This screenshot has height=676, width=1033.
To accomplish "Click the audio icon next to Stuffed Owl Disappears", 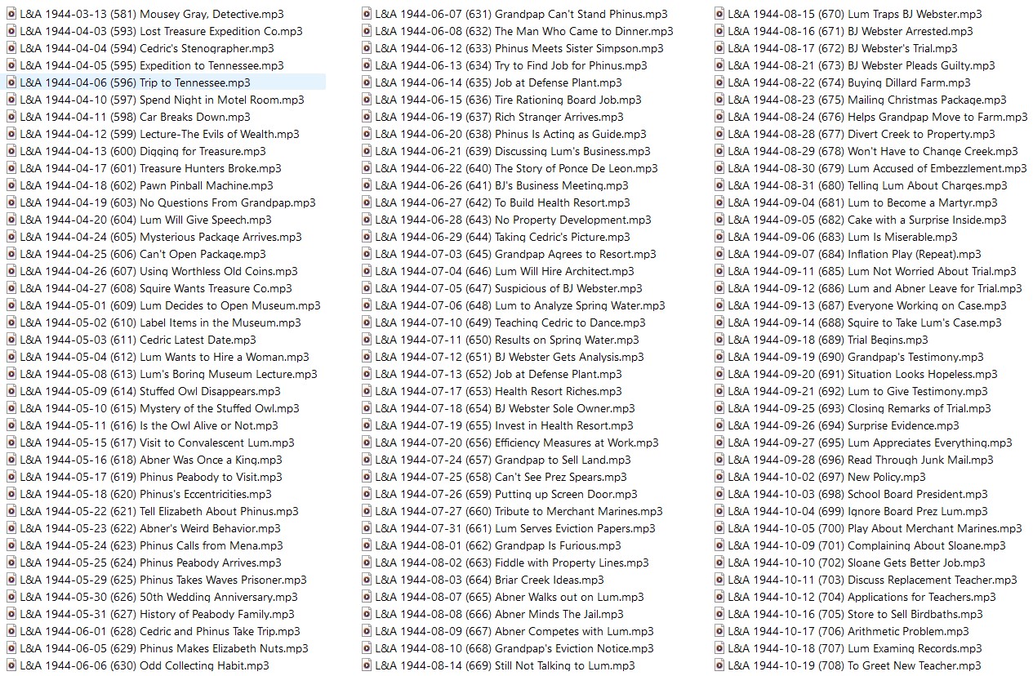I will (11, 391).
